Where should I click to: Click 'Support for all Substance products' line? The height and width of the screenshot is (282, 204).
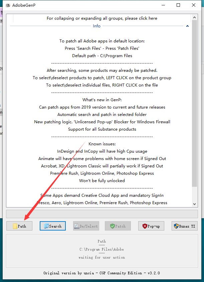tap(102, 129)
